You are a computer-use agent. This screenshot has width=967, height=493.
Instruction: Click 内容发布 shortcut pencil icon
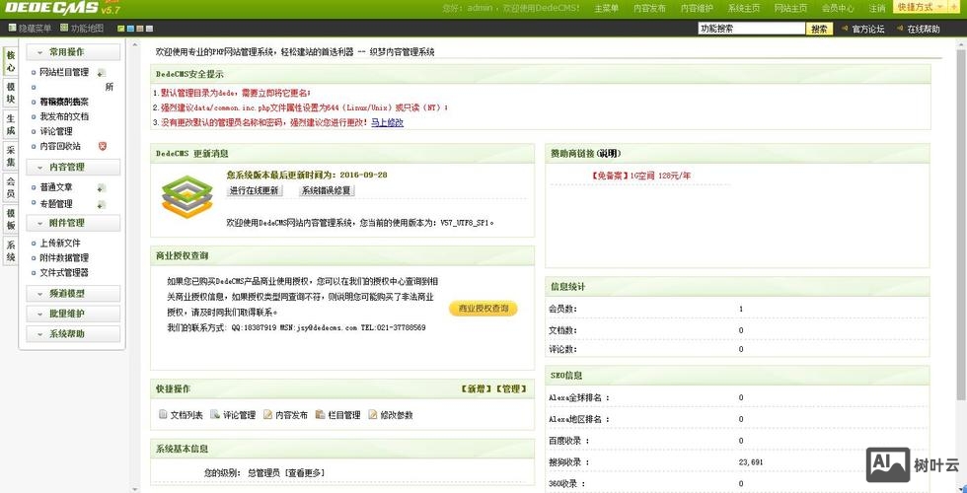267,415
